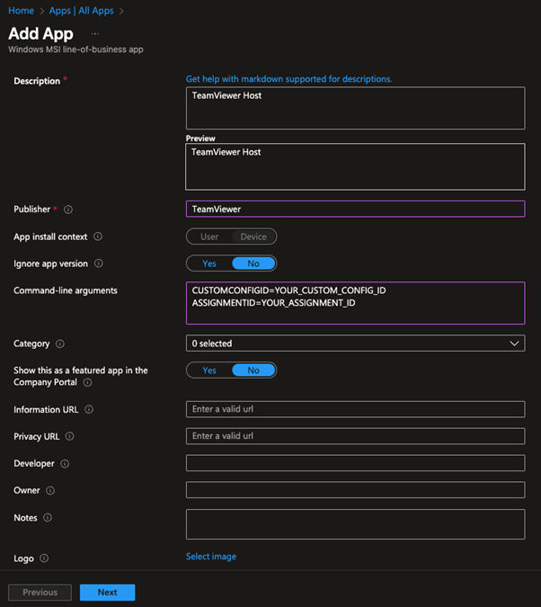
Task: Click the Developer info icon
Action: click(x=65, y=463)
